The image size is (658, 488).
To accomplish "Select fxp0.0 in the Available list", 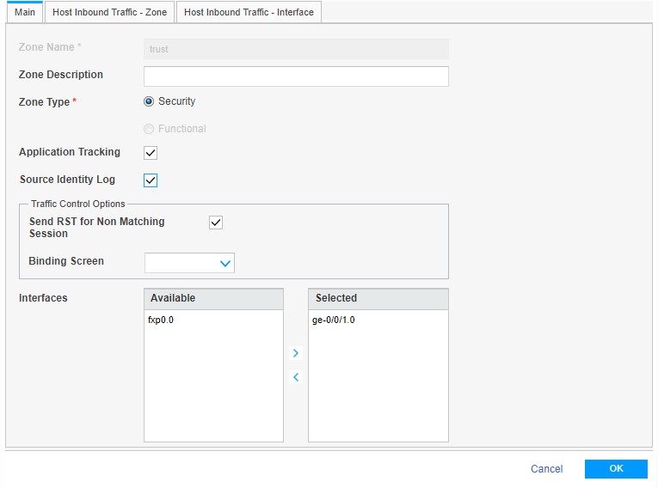I will pyautogui.click(x=161, y=320).
